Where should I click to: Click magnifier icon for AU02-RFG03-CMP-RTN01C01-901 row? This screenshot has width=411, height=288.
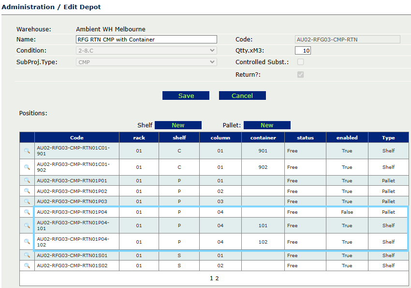click(x=27, y=151)
